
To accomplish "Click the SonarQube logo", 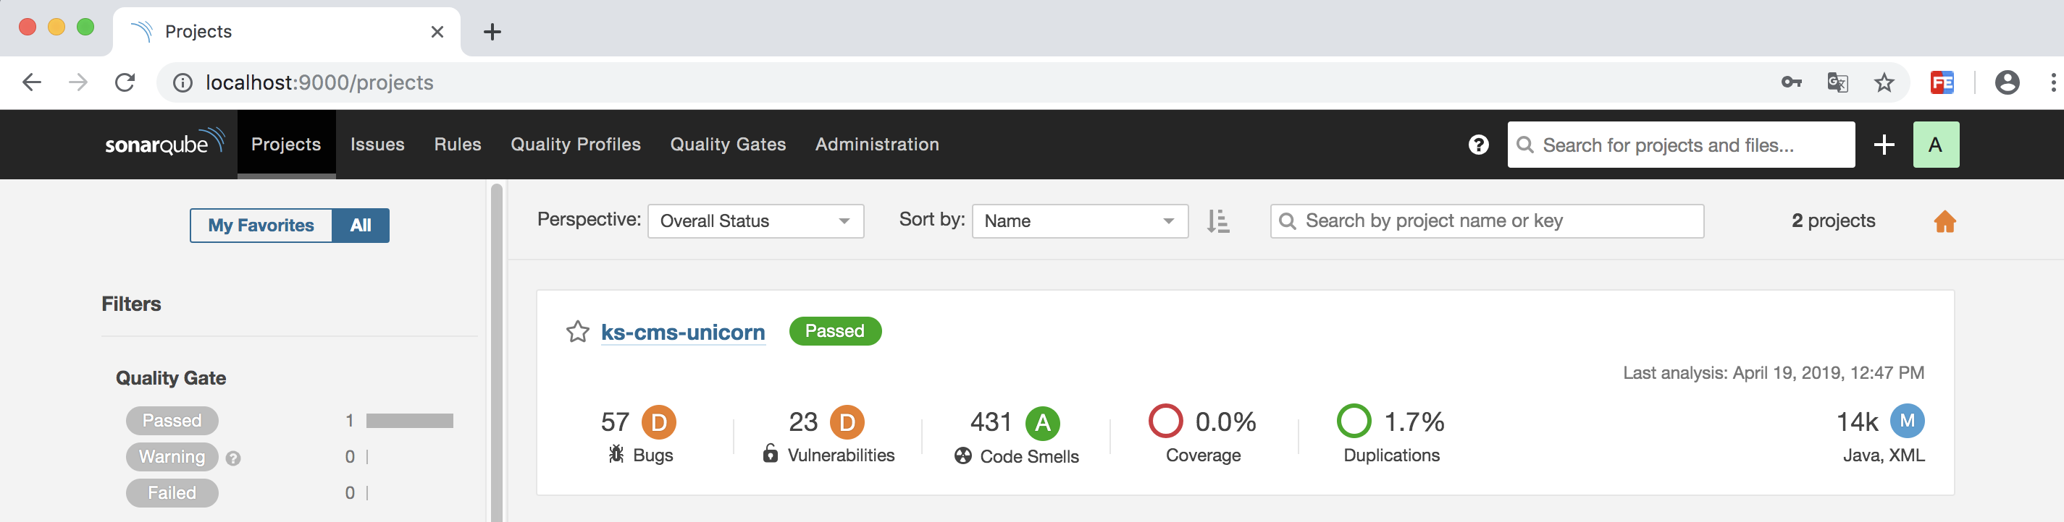I will (x=164, y=144).
